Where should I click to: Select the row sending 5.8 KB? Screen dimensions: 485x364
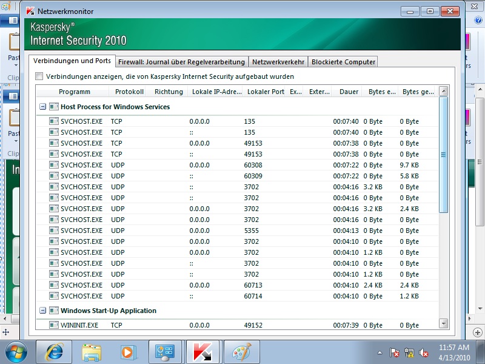[237, 176]
